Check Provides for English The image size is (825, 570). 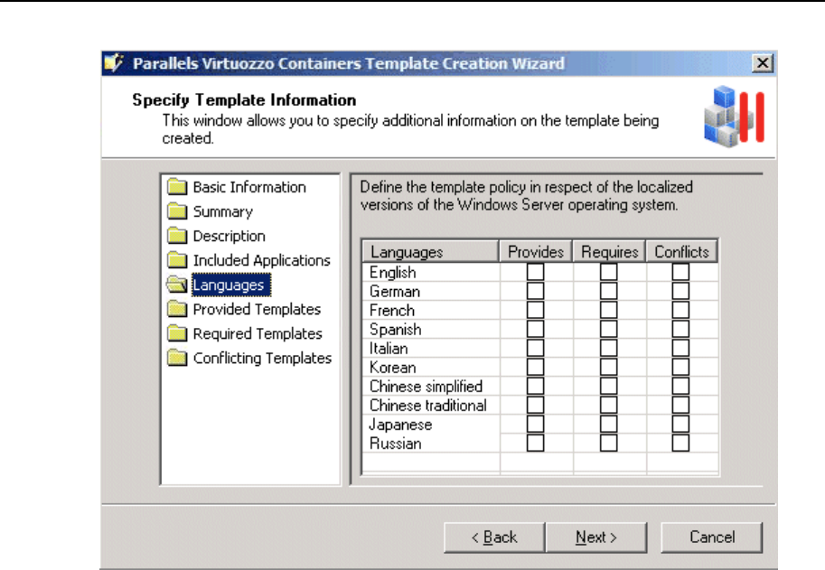535,272
